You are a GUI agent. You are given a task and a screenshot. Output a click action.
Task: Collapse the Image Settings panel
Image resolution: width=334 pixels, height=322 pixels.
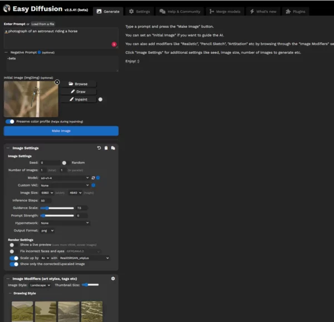click(8, 148)
